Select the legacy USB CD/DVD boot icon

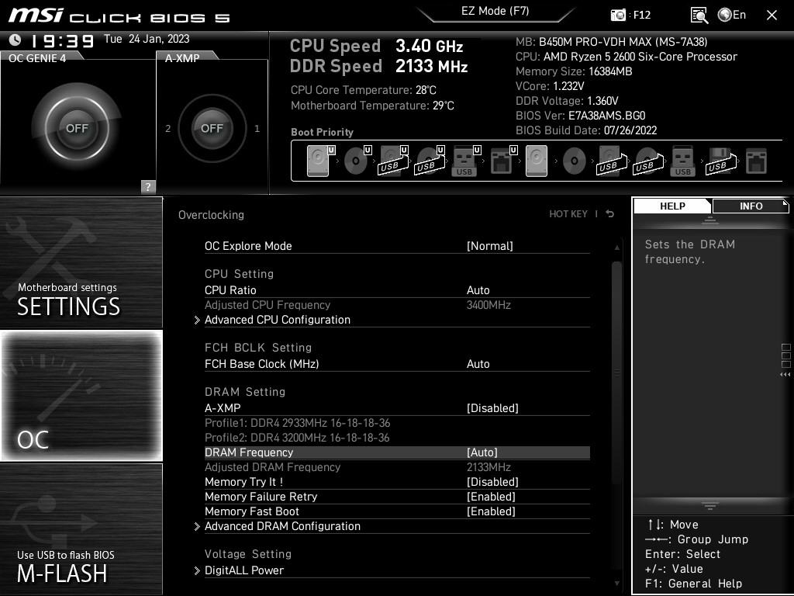648,161
